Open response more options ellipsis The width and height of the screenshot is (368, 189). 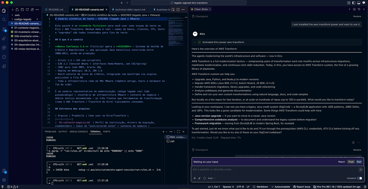(359, 142)
